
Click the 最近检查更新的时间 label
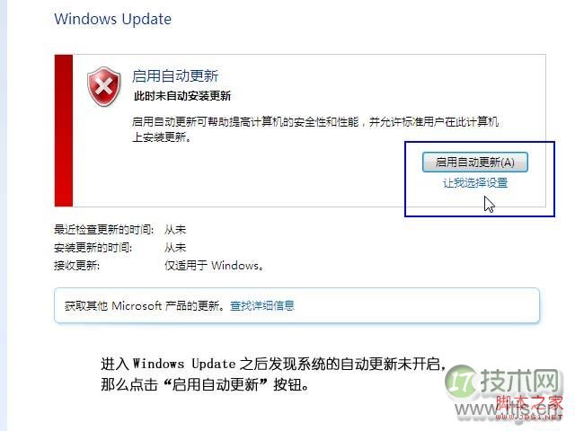[104, 230]
